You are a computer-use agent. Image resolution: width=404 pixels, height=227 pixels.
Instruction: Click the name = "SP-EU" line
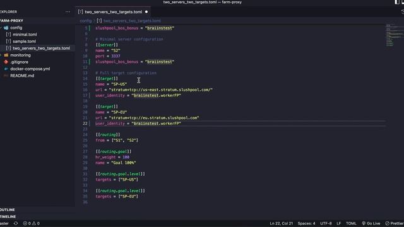(111, 112)
